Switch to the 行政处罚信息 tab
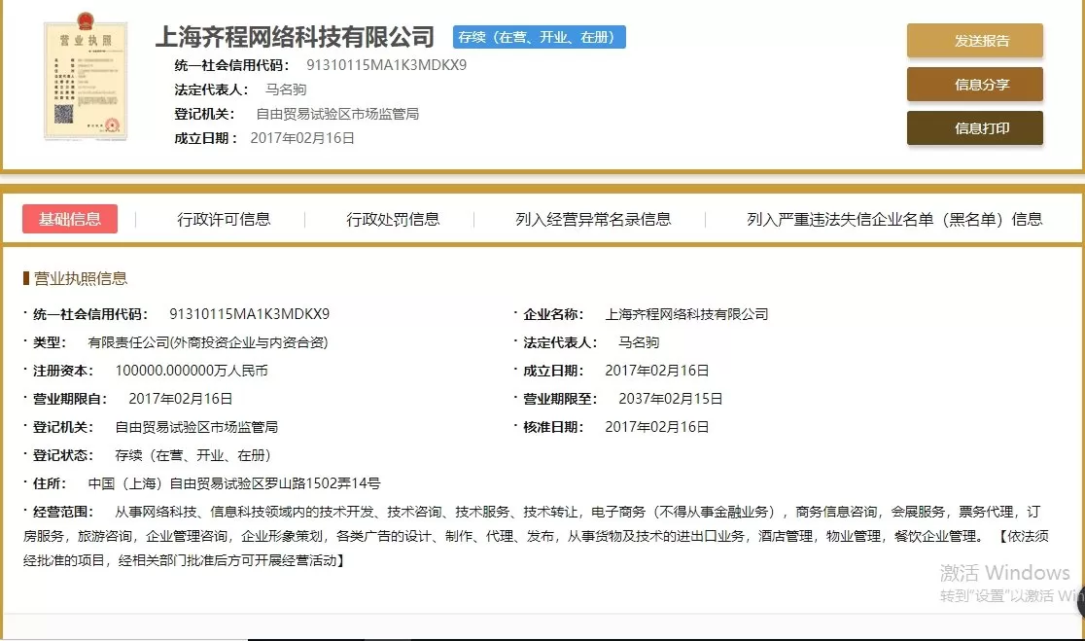Viewport: 1085px width, 641px height. (x=394, y=219)
